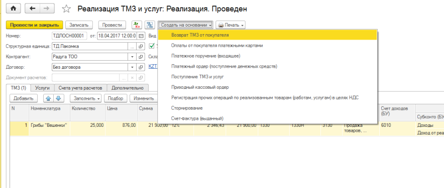Switch to Счета учета расчетов tab
This screenshot has height=188, width=444.
pyautogui.click(x=81, y=88)
